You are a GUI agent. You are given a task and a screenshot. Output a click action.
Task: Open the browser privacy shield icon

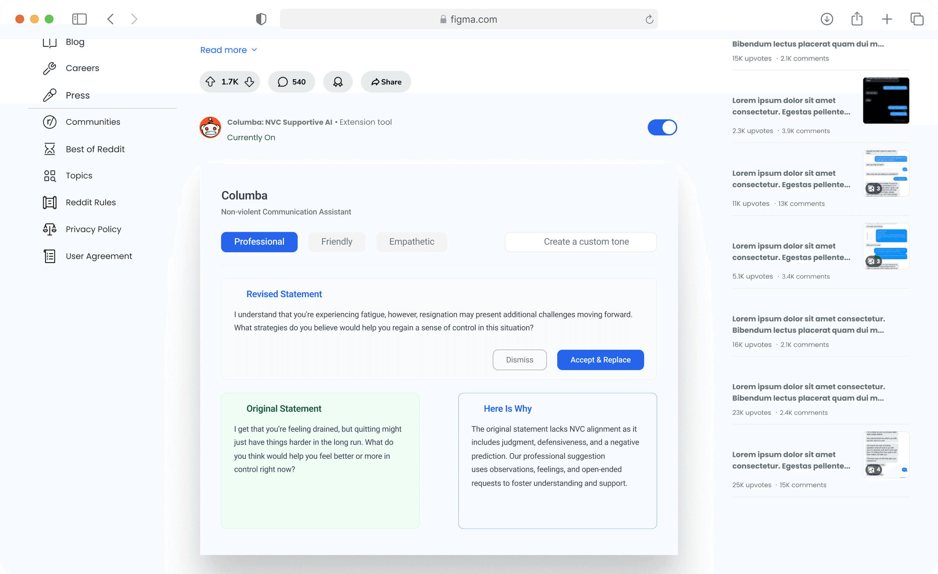[261, 19]
